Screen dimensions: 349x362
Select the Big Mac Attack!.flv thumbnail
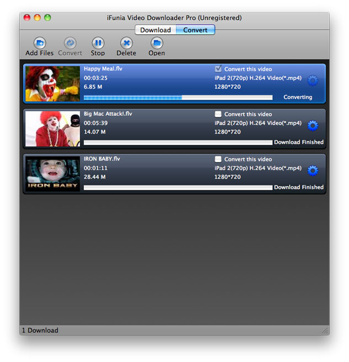point(52,129)
